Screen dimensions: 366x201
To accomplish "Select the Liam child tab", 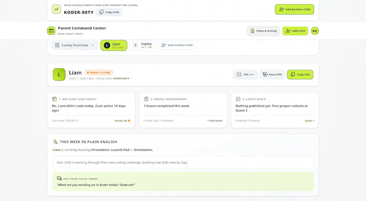I will pos(113,45).
